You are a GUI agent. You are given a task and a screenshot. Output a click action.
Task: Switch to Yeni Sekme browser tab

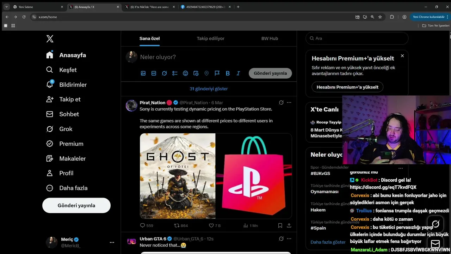coord(38,7)
